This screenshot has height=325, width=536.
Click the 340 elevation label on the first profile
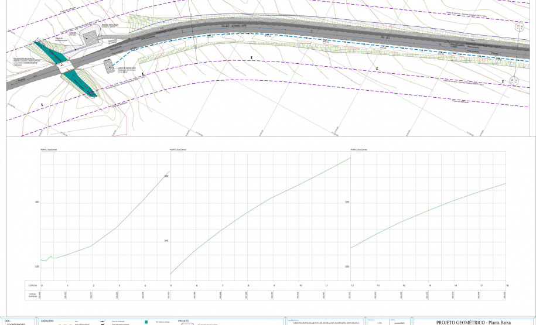click(x=37, y=202)
